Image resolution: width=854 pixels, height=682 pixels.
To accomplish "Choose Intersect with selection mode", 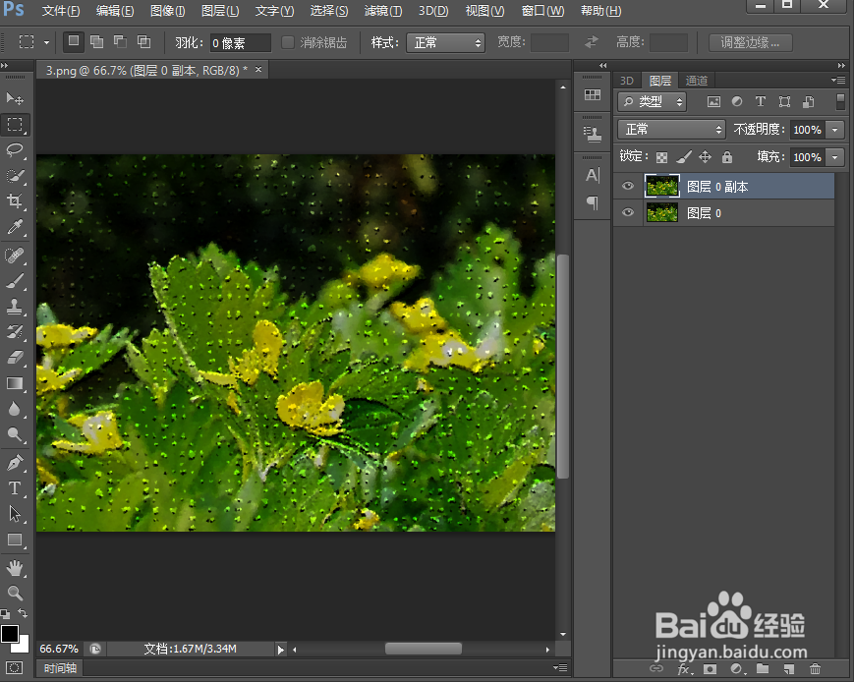I will pyautogui.click(x=143, y=41).
